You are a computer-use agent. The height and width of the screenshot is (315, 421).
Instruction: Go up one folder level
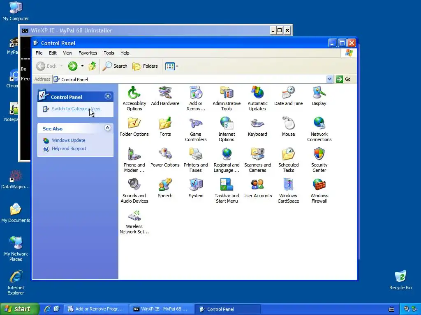pyautogui.click(x=93, y=66)
